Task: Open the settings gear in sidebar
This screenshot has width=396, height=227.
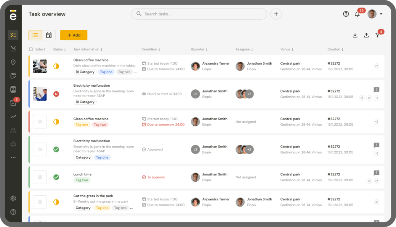Action: [x=13, y=198]
